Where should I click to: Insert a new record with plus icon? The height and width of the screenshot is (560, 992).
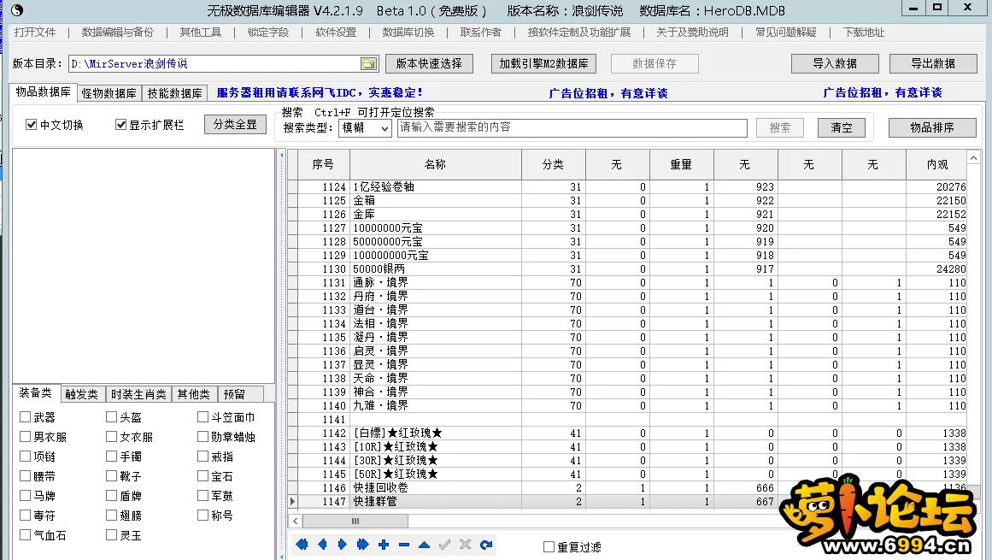(384, 545)
